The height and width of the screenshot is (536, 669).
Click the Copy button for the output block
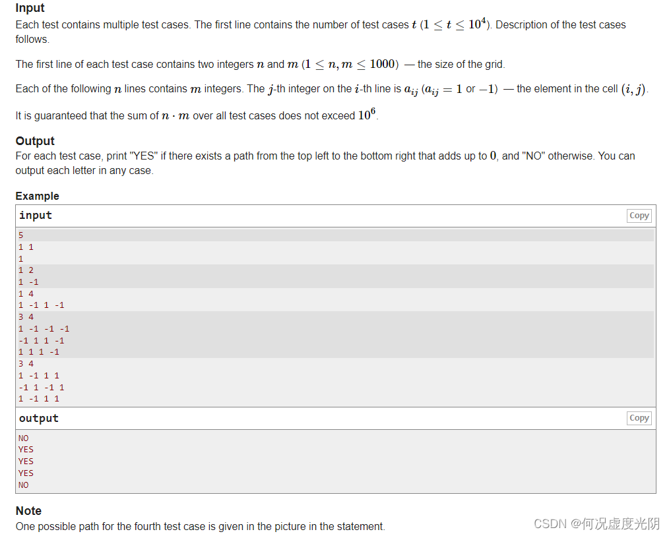pos(638,418)
